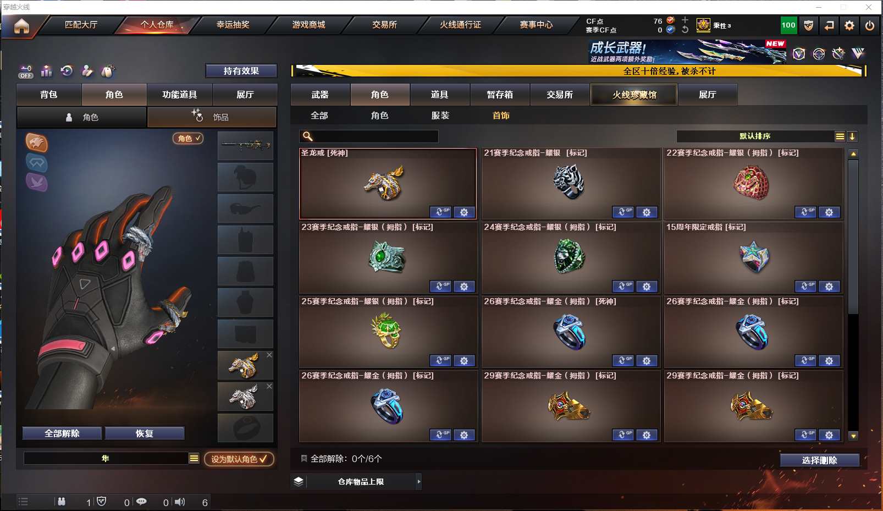
Task: Select the eagle emblem icon above glove
Action: coord(37,143)
